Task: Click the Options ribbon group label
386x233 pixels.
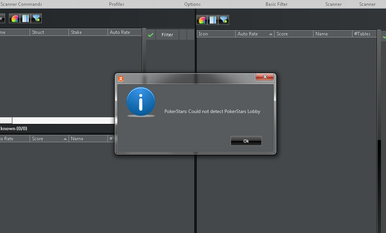Action: pos(192,4)
